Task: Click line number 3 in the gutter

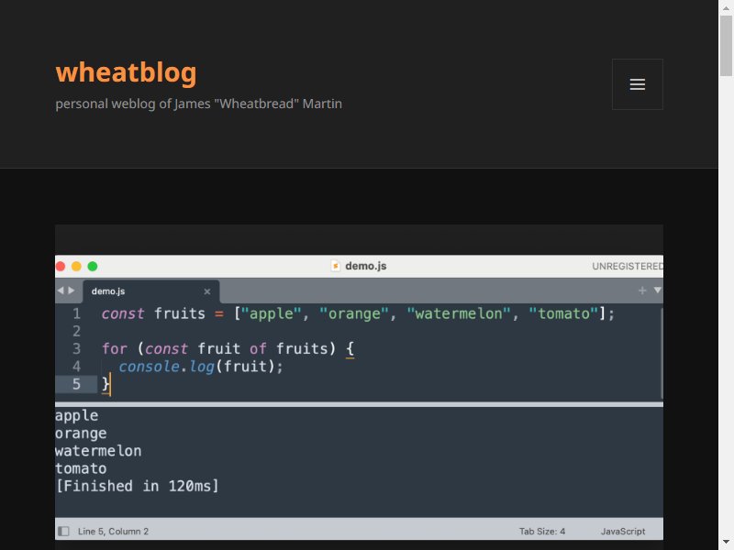Action: pyautogui.click(x=76, y=349)
